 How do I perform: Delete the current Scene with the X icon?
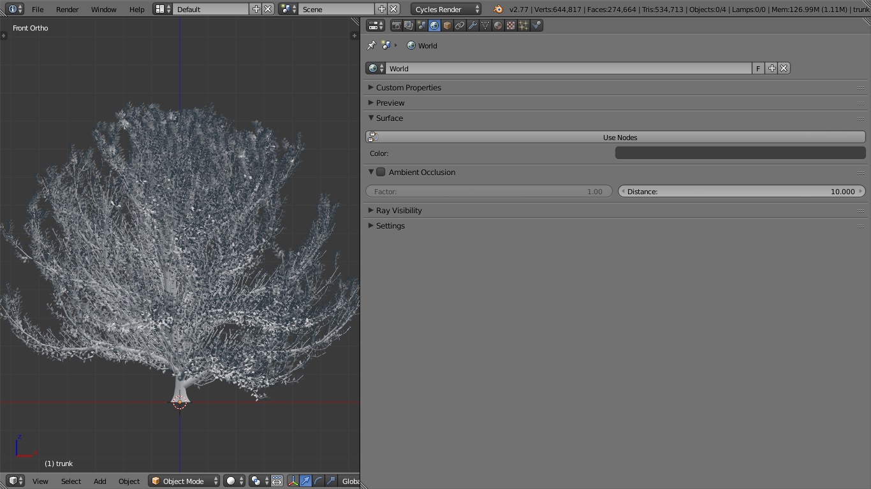(x=394, y=9)
